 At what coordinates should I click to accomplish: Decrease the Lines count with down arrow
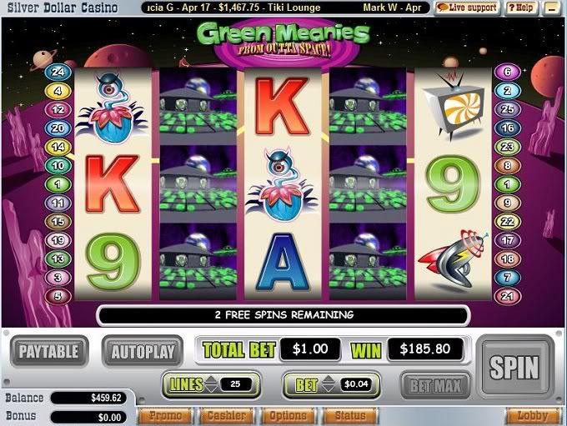211,388
